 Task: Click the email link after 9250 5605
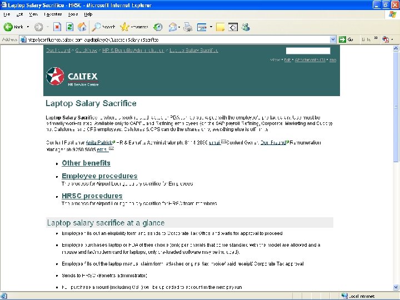click(102, 149)
